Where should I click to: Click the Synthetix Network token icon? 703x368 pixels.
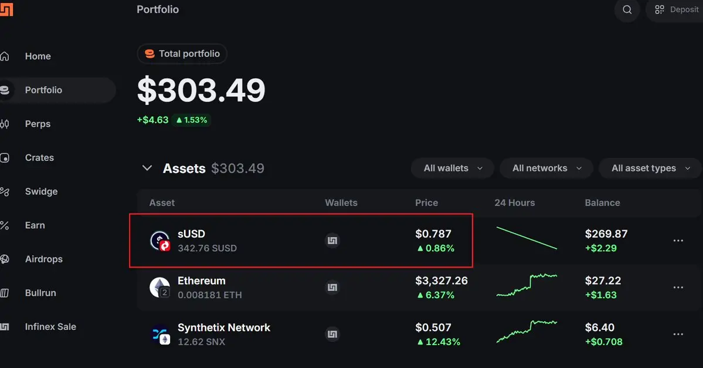click(x=160, y=335)
